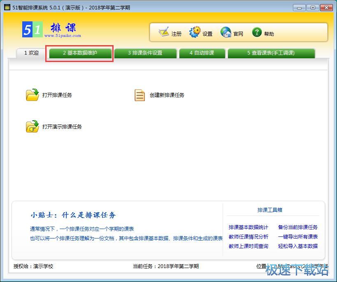Click the 当前任务：2018学年第二学期 status text
The width and height of the screenshot is (337, 282).
[166, 266]
